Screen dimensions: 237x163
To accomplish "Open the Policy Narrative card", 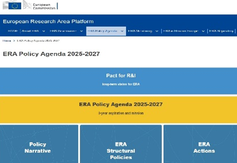I will [x=39, y=144].
